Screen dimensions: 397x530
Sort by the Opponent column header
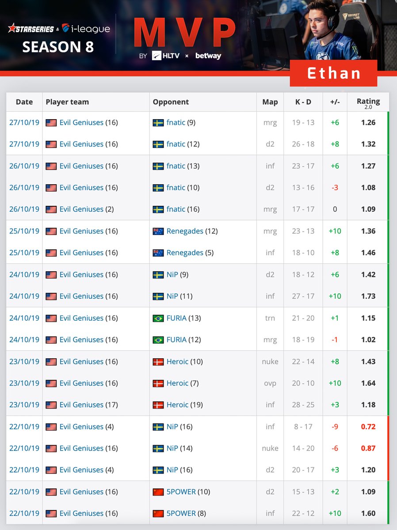(203, 102)
